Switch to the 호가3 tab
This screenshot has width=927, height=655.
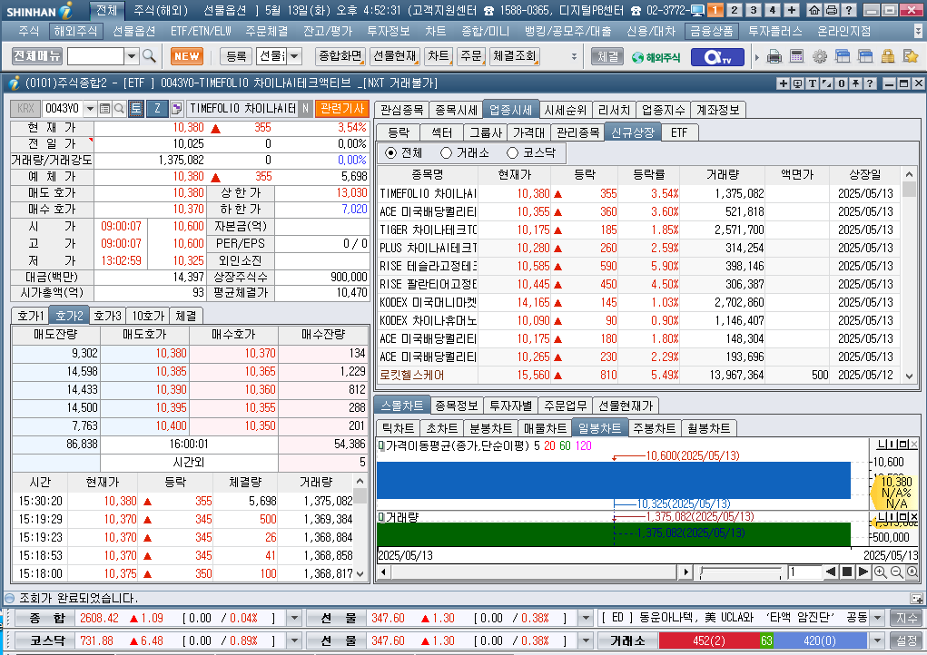107,316
